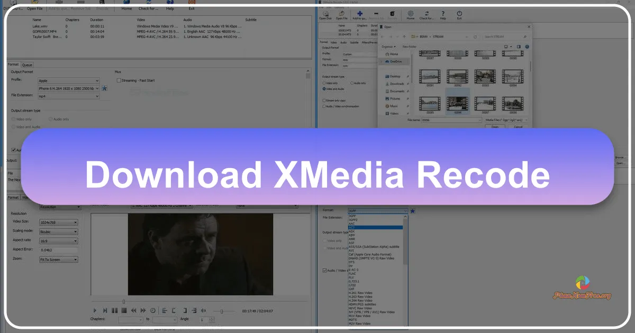Click Cancel in the Open dialog
Image resolution: width=635 pixels, height=333 pixels.
coord(519,125)
